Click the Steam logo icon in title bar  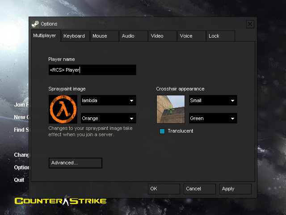pyautogui.click(x=35, y=24)
